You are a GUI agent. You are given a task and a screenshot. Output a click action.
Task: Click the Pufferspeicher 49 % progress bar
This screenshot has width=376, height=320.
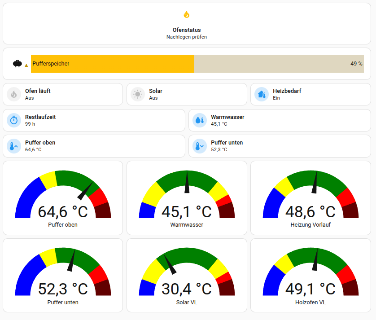pyautogui.click(x=197, y=64)
